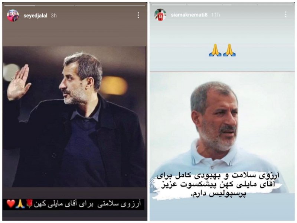Jump to last progress segment of seyedjalal story
This screenshot has height=223, width=297.
pyautogui.click(x=110, y=6)
